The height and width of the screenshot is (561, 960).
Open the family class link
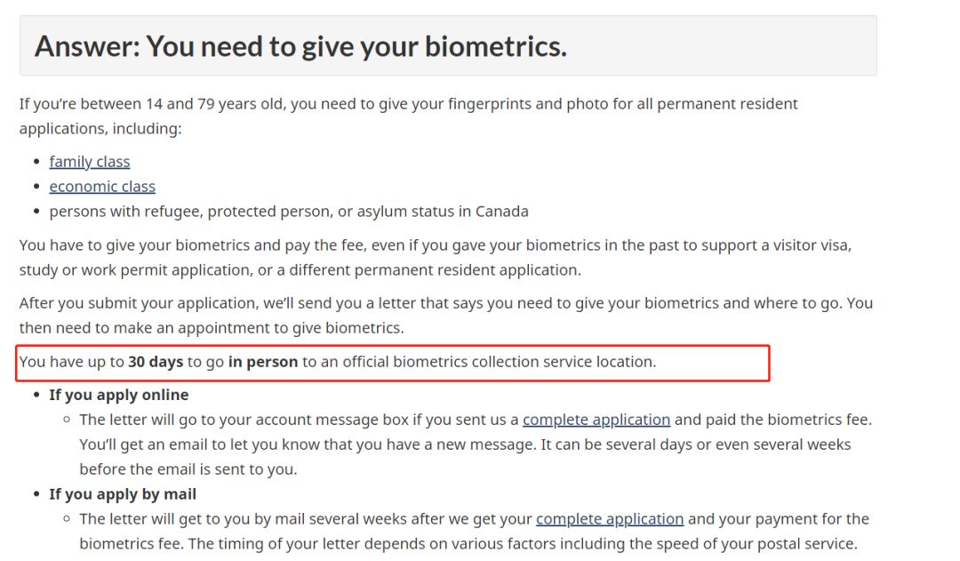[x=90, y=162]
